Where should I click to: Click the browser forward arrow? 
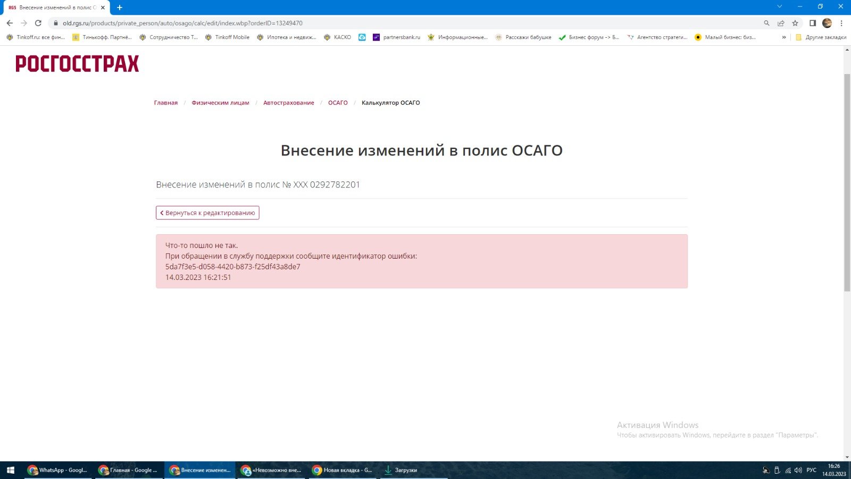pyautogui.click(x=24, y=23)
